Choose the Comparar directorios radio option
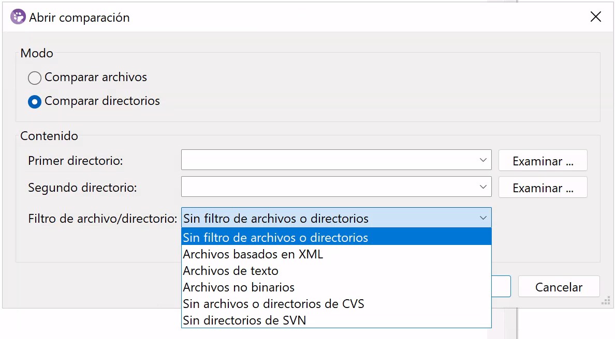 coord(35,102)
